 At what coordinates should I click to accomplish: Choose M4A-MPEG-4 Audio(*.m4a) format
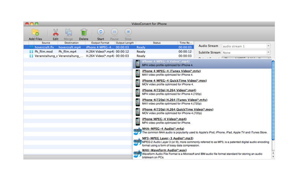[163, 129]
